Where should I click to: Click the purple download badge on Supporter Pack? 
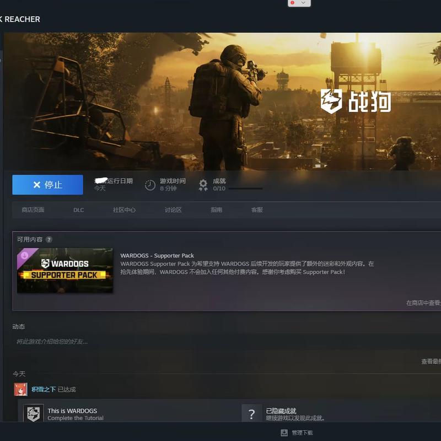pos(24,255)
